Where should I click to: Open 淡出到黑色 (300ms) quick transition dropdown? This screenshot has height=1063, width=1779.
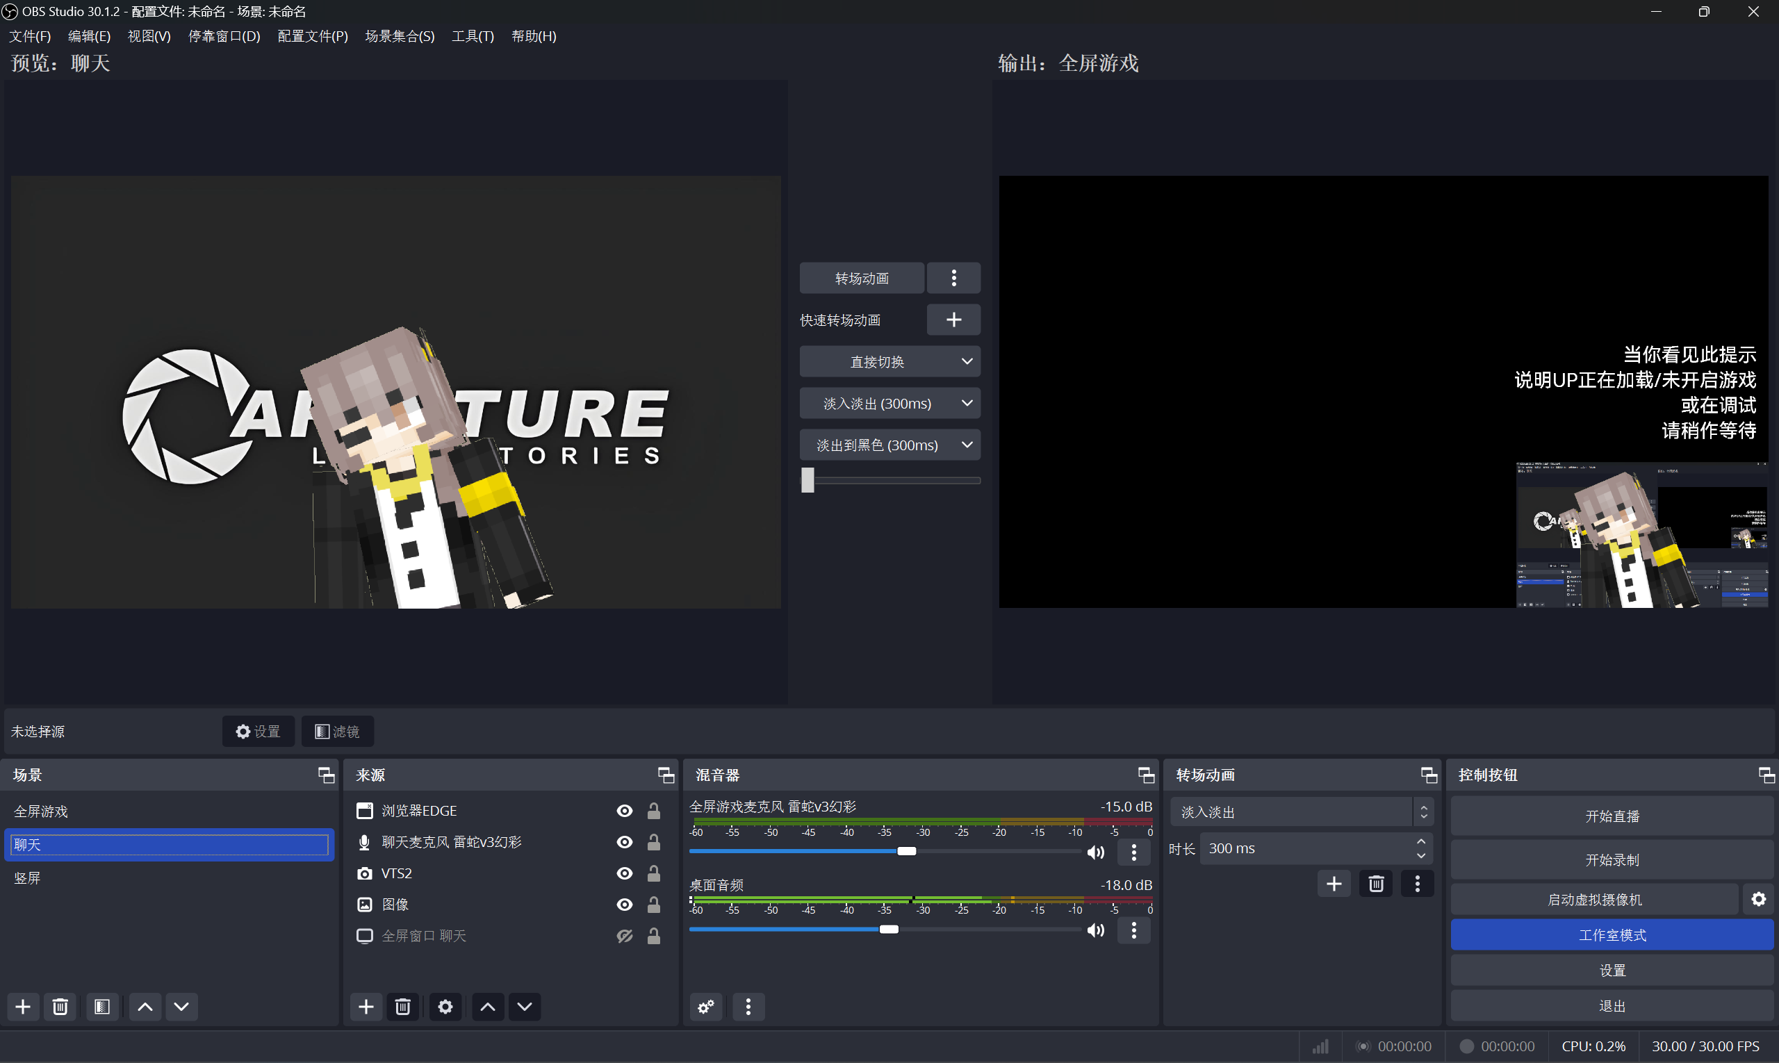(x=890, y=445)
